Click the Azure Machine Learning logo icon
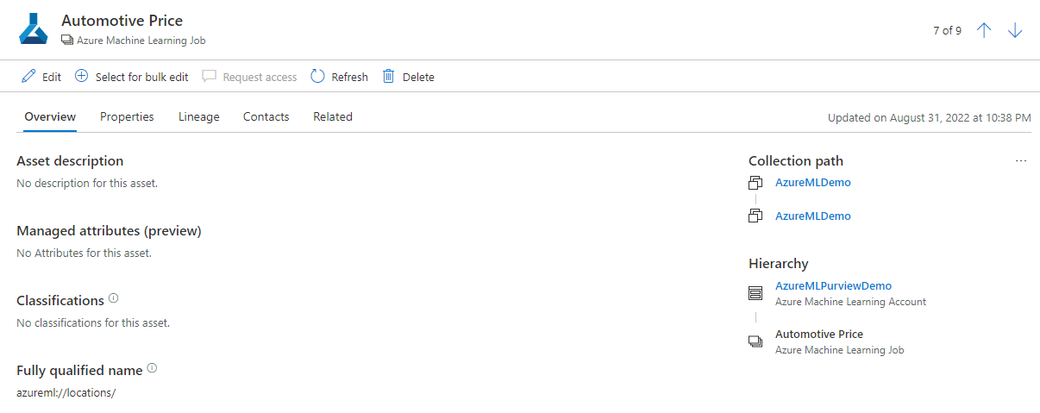This screenshot has width=1040, height=413. pyautogui.click(x=34, y=28)
